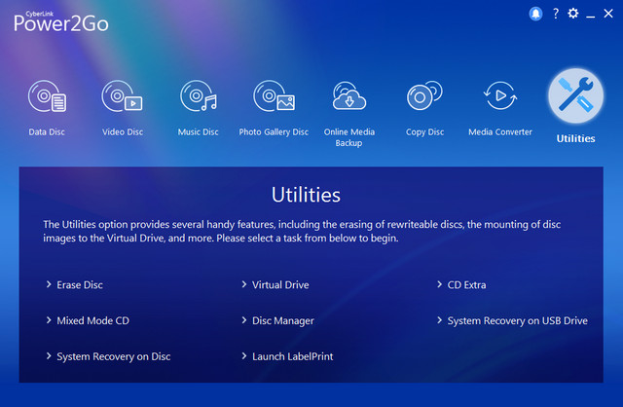Click the chevron beside Launch LabelPrint
The height and width of the screenshot is (407, 623).
244,355
